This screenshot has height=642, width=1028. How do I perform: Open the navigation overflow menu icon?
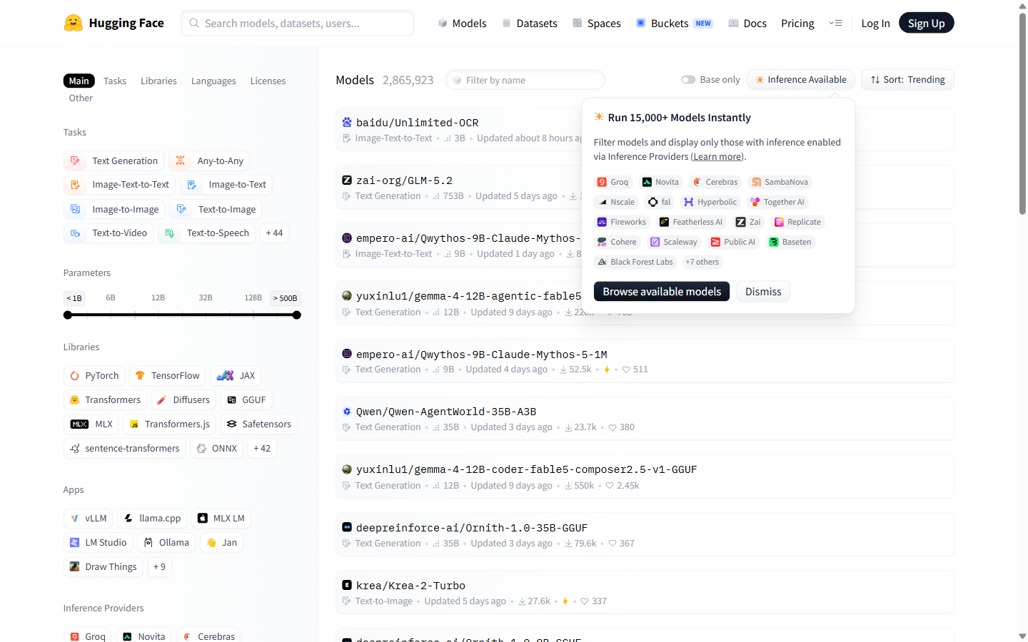click(835, 23)
